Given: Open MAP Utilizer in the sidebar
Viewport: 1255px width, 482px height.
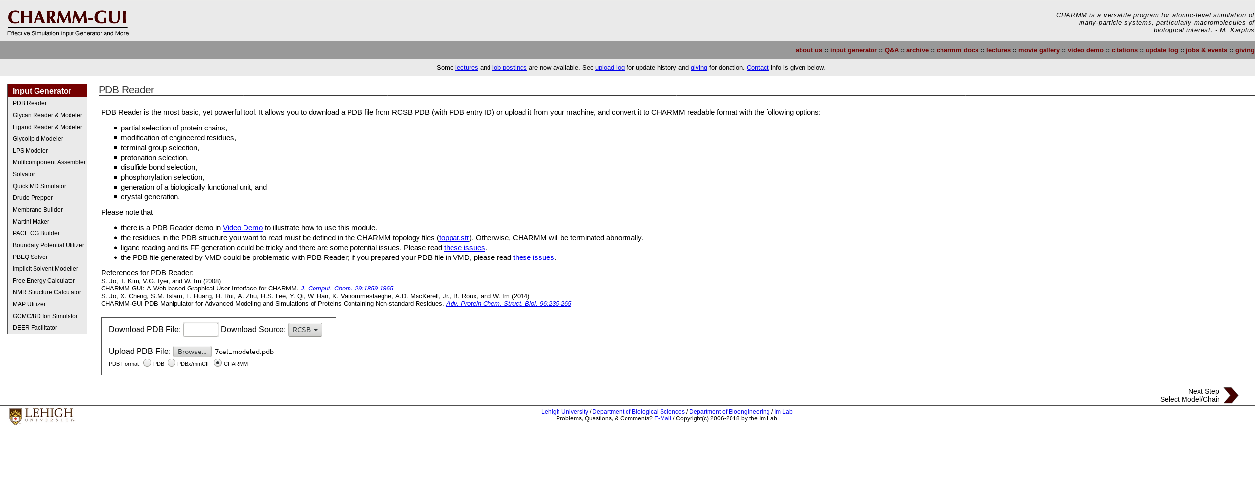Looking at the screenshot, I should point(29,304).
